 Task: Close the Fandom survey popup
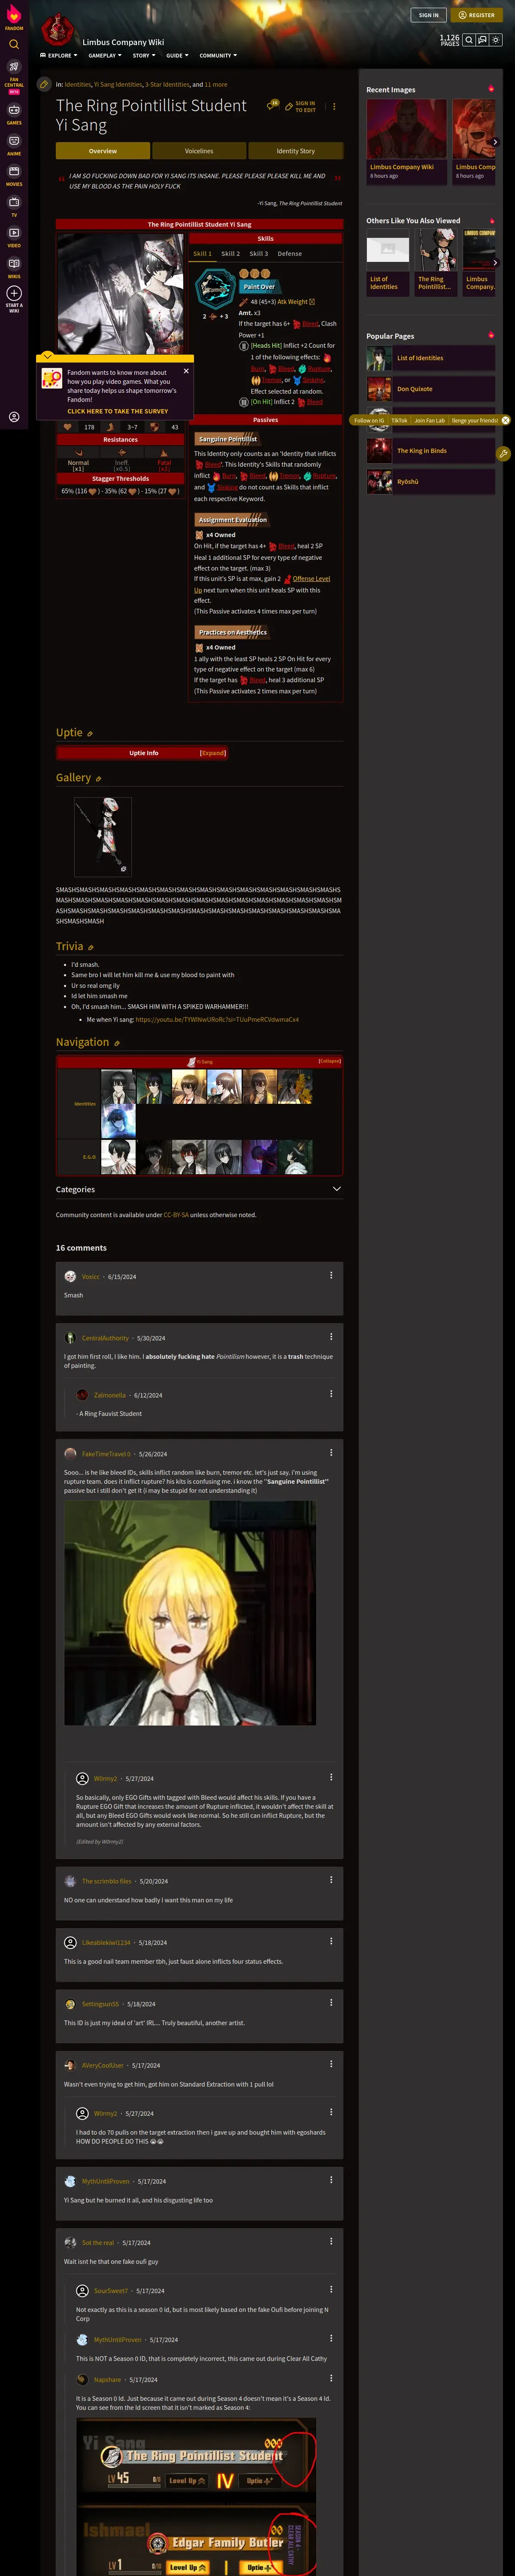pos(186,371)
